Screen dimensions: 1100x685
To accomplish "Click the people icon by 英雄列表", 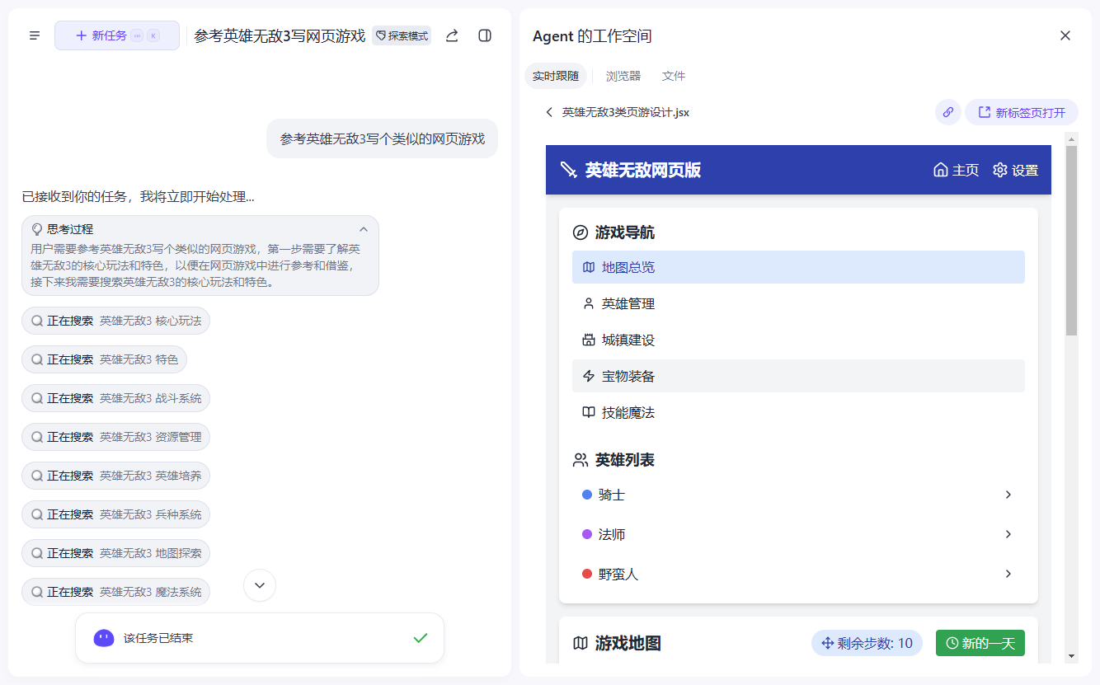I will (x=581, y=460).
